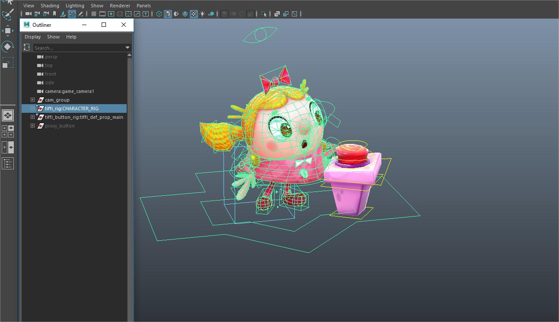Click the Outliner layout icon in the toolbox
The height and width of the screenshot is (322, 559).
(x=8, y=163)
